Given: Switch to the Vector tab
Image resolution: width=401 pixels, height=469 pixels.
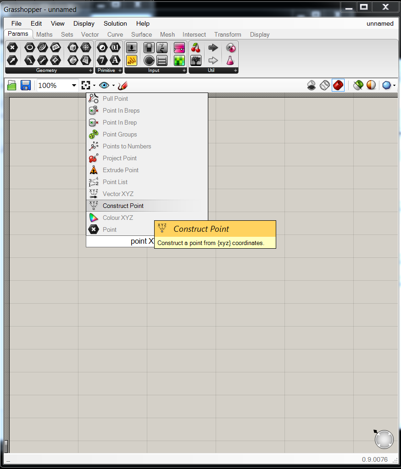Looking at the screenshot, I should pos(90,34).
